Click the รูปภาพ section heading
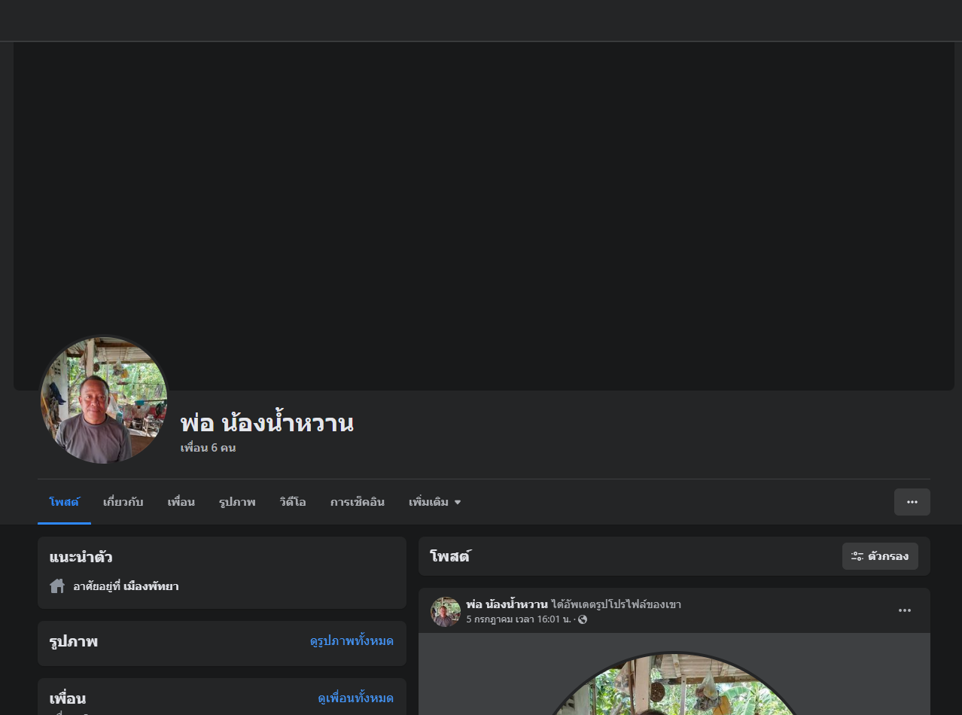Screen dimensions: 962x715 [x=73, y=642]
